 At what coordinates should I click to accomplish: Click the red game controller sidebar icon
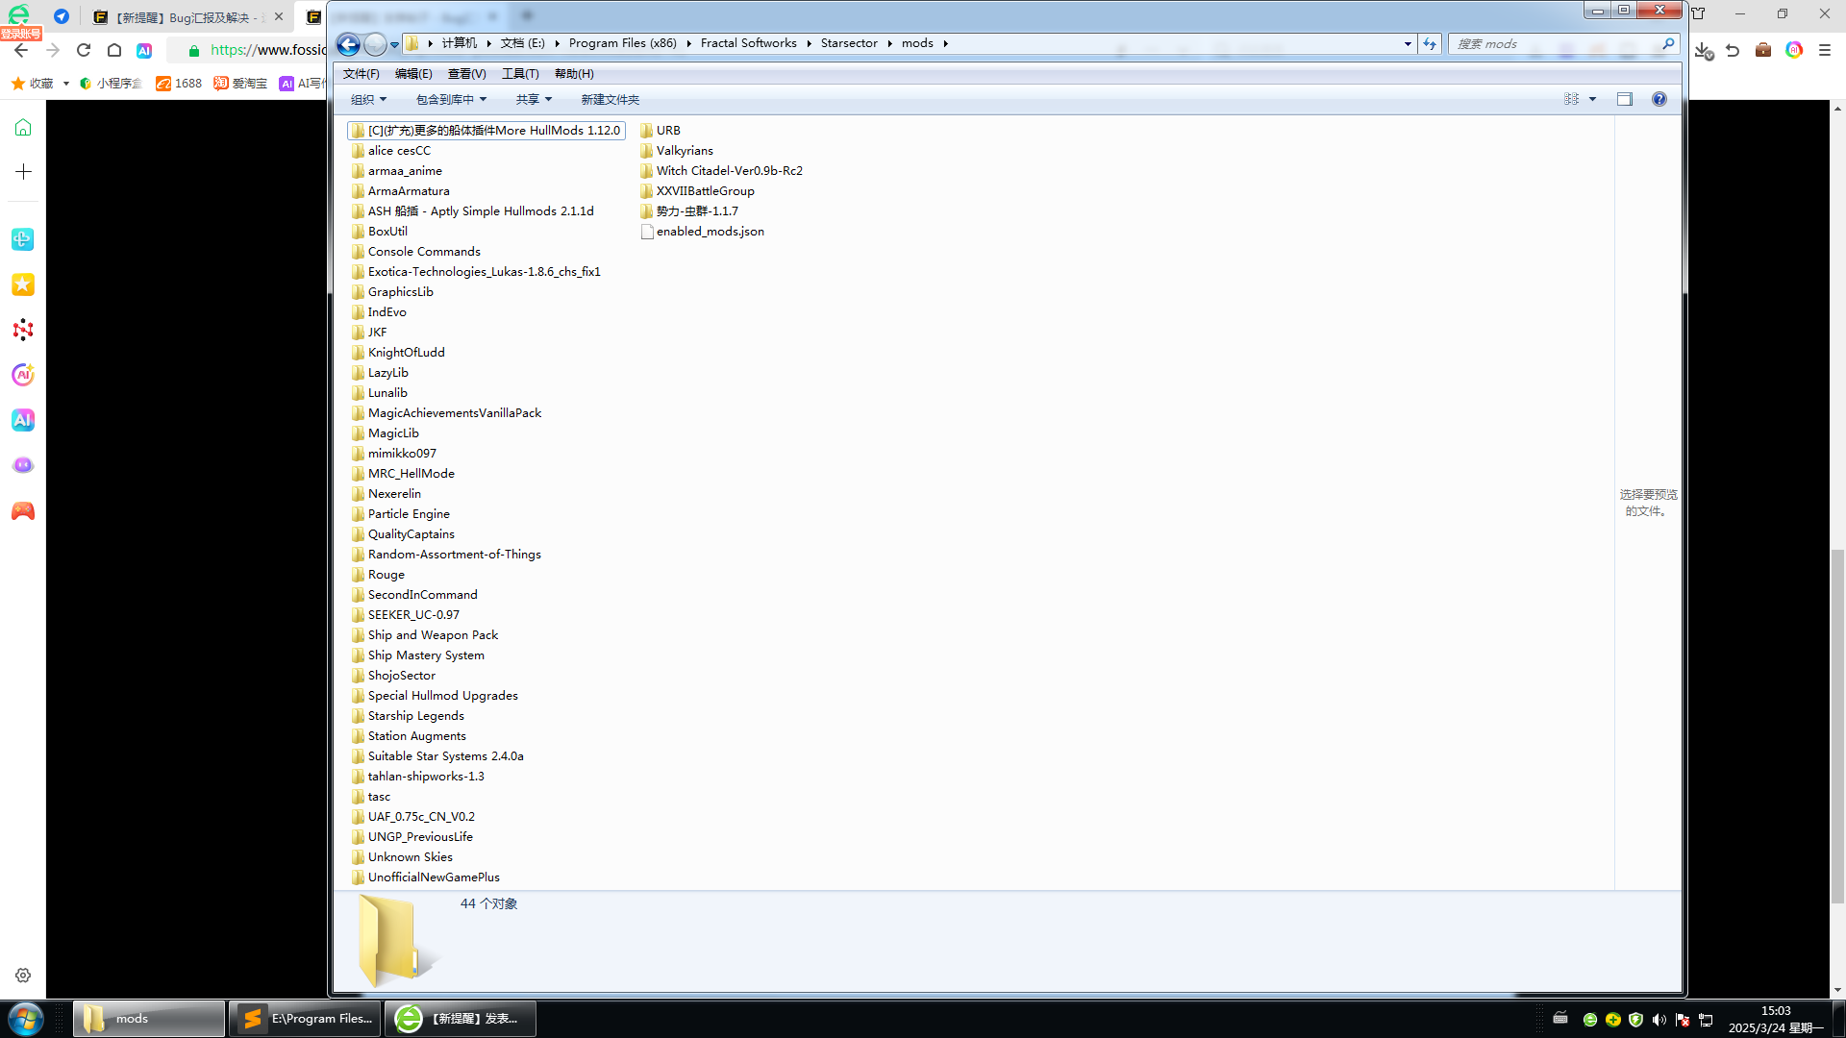pyautogui.click(x=23, y=511)
